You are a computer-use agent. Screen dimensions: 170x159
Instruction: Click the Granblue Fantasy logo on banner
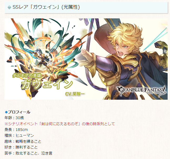pos(142,91)
